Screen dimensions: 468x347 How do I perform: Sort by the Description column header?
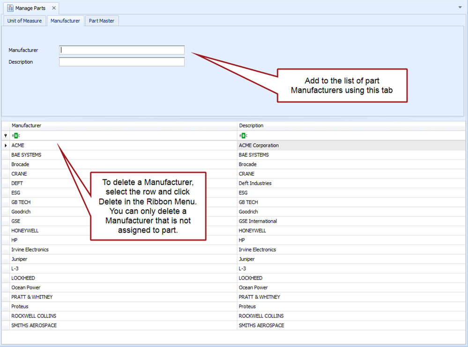(x=351, y=126)
